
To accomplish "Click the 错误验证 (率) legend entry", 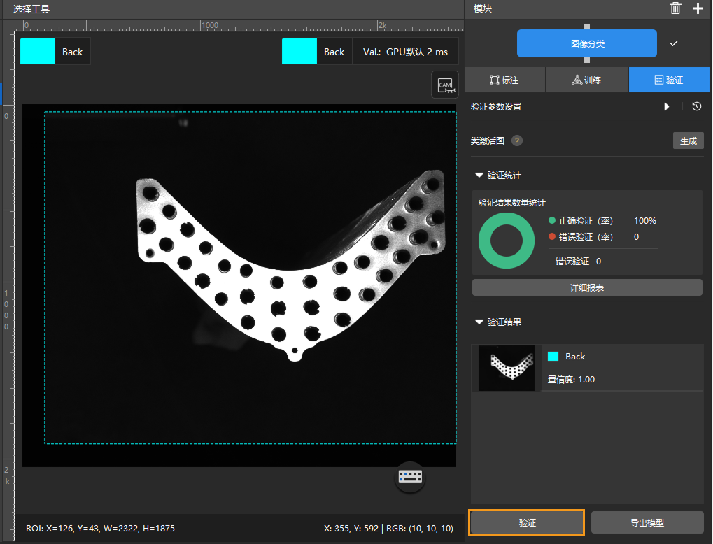I will [x=581, y=237].
